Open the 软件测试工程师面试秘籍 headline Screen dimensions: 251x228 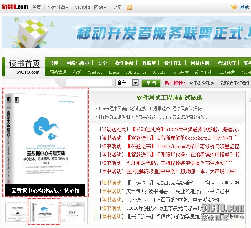[169, 98]
